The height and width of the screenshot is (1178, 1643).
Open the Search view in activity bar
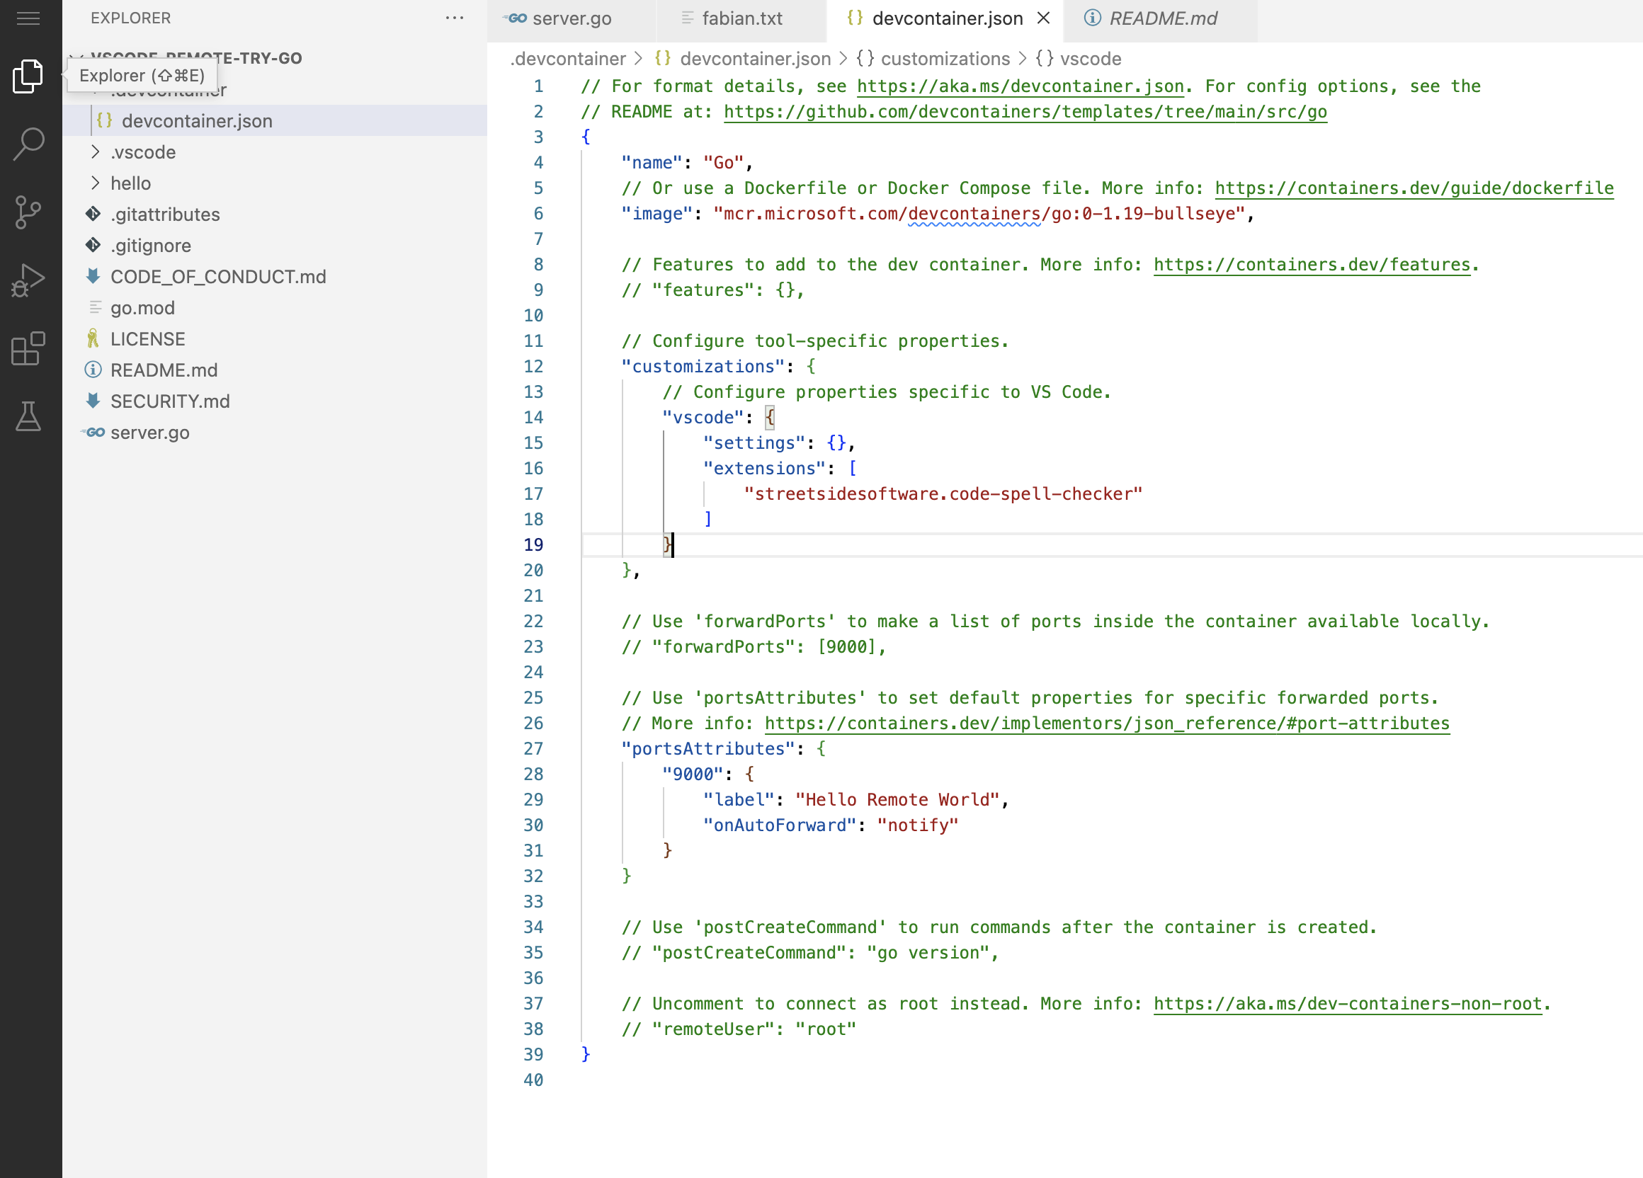(28, 144)
